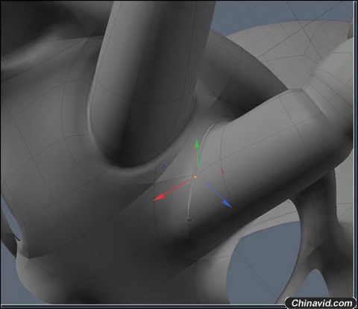Viewport: 358px width, 309px height.
Task: Click the green Y-axis arrow handle
Action: [x=197, y=143]
